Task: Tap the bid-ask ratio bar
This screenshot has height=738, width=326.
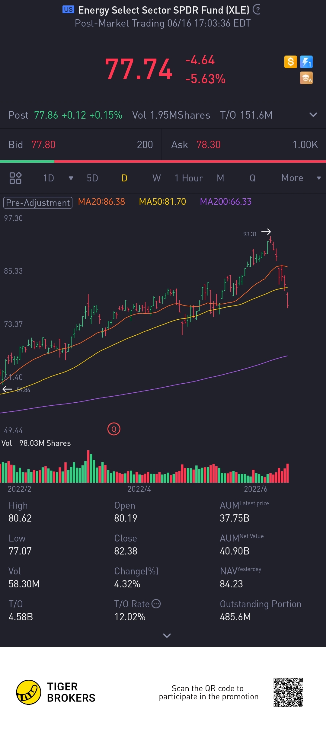Action: pyautogui.click(x=163, y=161)
